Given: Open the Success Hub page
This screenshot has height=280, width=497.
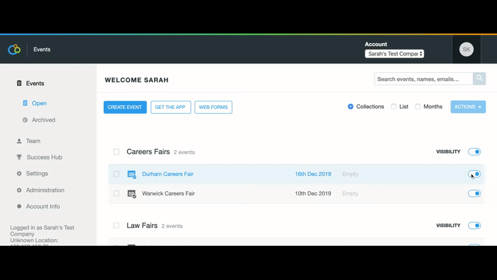Looking at the screenshot, I should 44,157.
